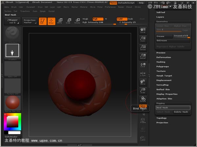Collapse the Rigging section
197x147 pixels.
click(161, 103)
